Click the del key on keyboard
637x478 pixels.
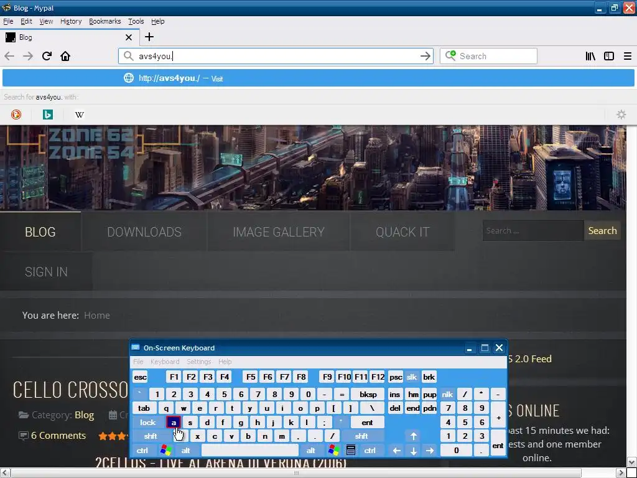point(395,408)
